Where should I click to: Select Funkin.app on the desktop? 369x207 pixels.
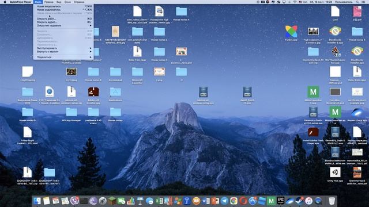pyautogui.click(x=291, y=32)
